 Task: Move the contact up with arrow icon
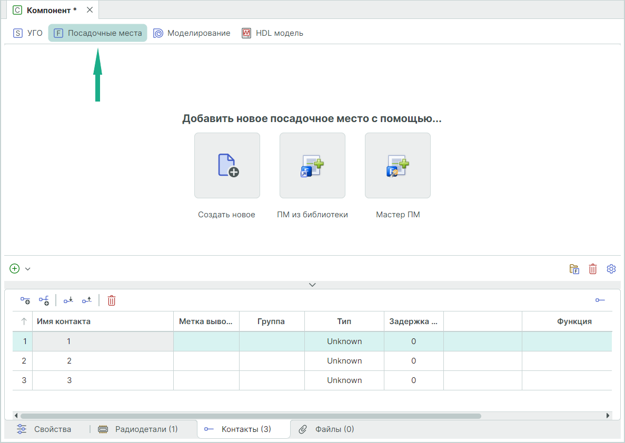(87, 300)
